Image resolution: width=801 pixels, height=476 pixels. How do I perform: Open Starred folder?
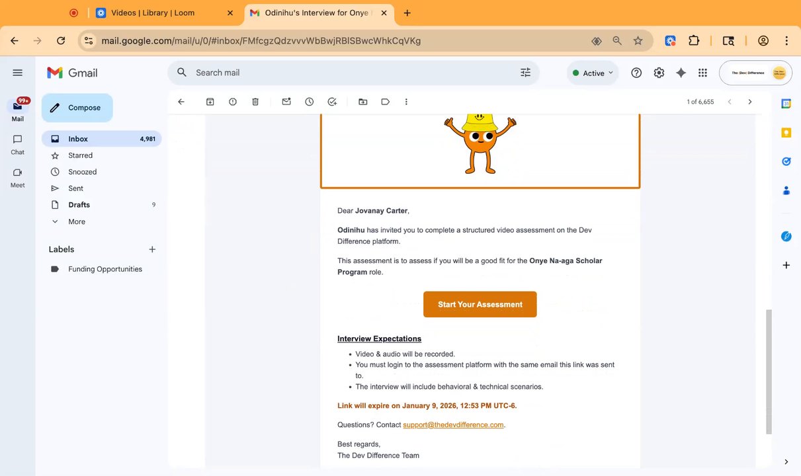(102, 155)
